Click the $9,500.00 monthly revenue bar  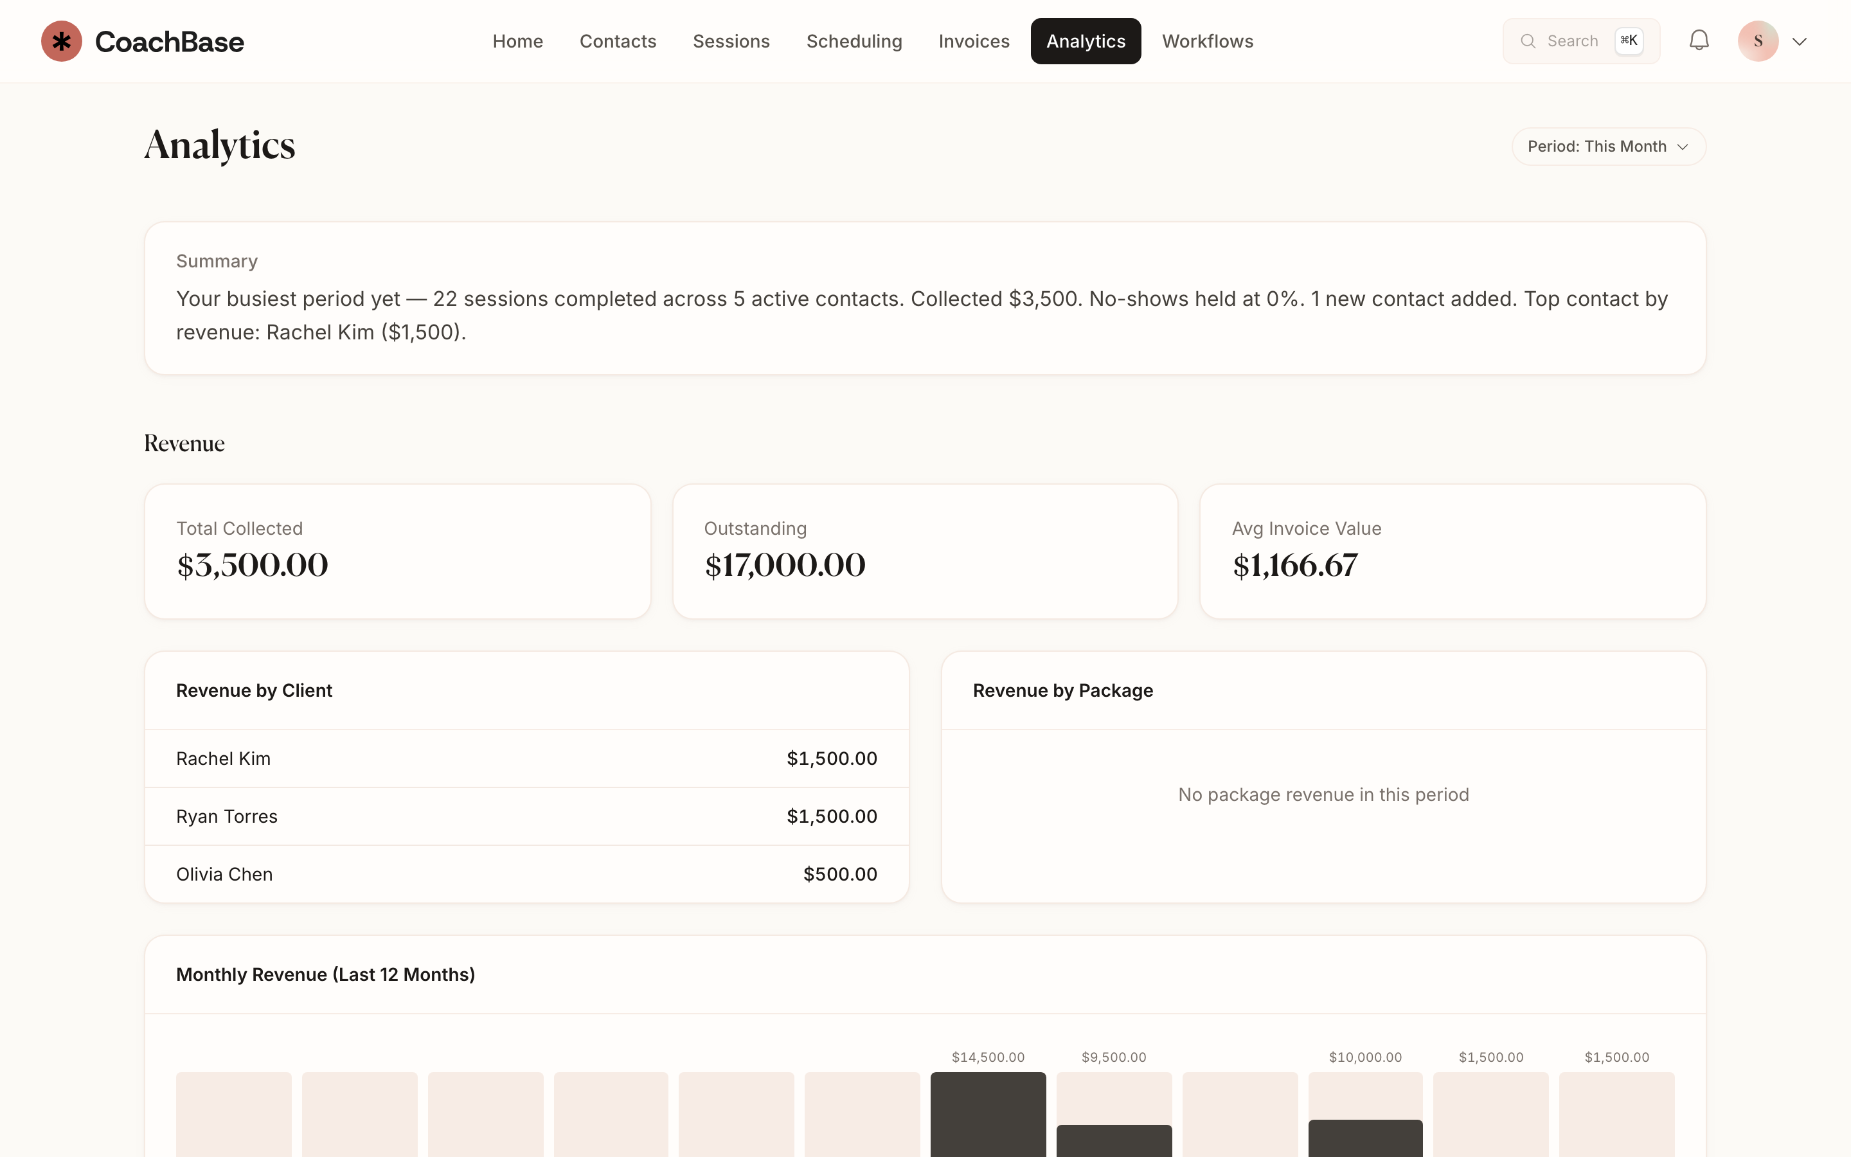(1114, 1140)
